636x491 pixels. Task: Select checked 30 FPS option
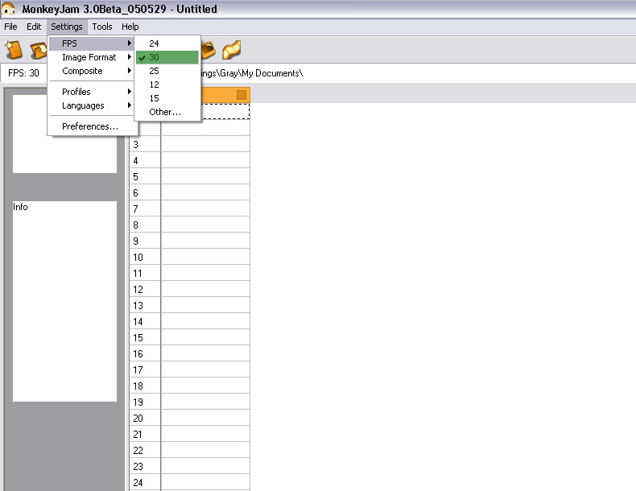[167, 57]
